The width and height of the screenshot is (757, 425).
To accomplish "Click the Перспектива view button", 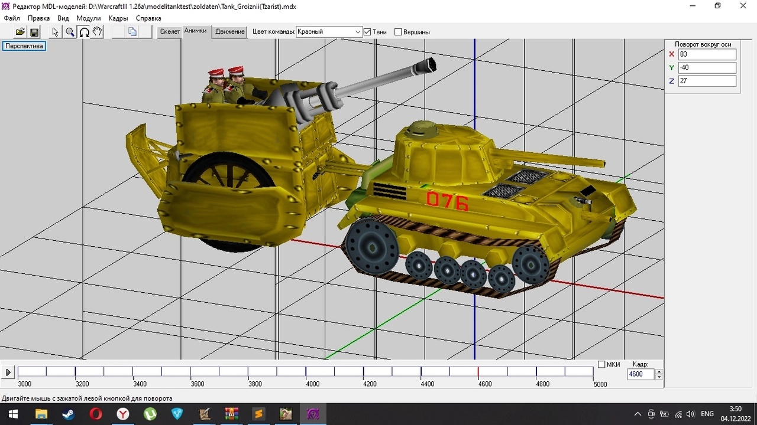I will coord(24,46).
